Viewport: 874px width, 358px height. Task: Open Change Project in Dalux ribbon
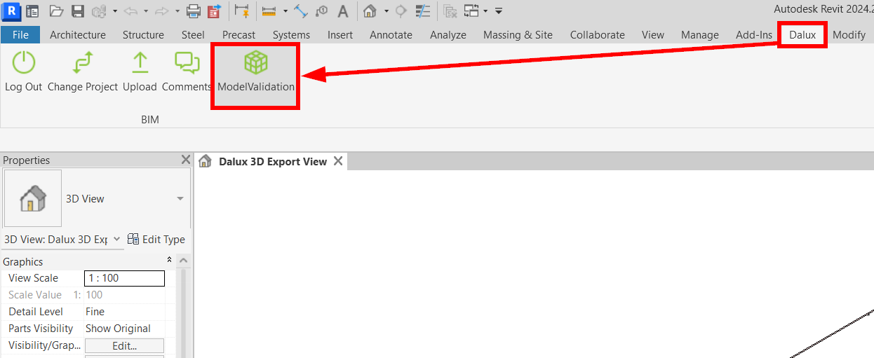(x=83, y=71)
